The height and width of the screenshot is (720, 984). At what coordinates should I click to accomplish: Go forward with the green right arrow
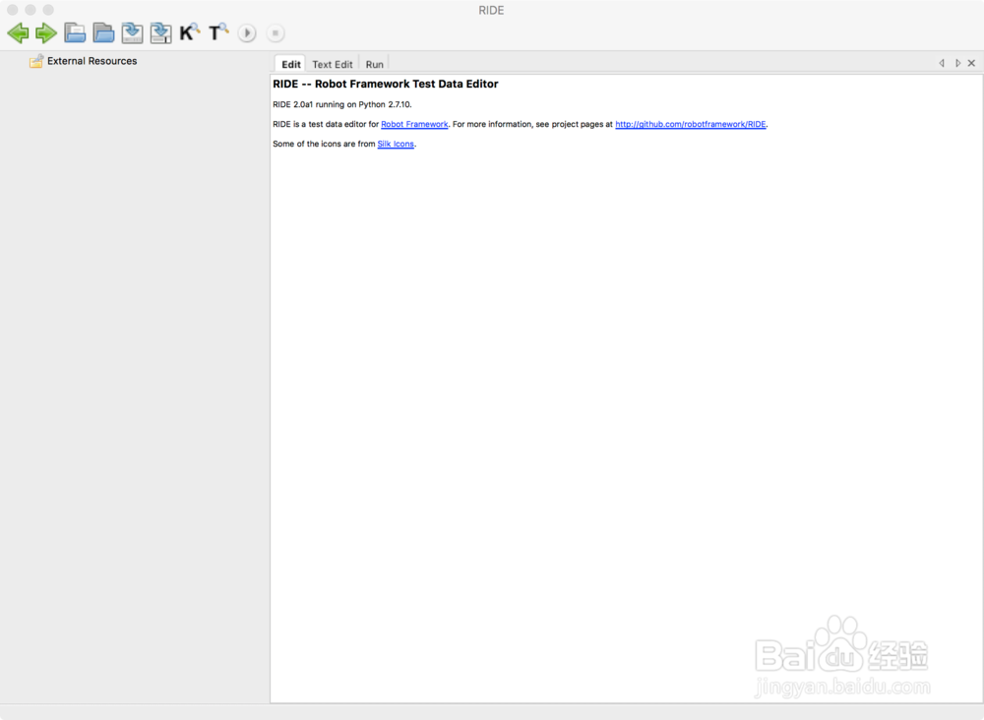(46, 32)
